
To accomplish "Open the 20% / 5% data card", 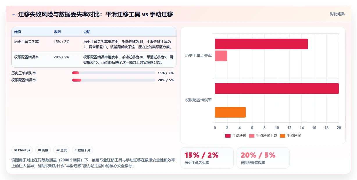I will click(263, 158).
